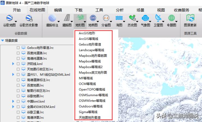This screenshot has height=122, width=202.
Task: Click the layer icon of 高德道路标注.lrc
Action: (x=23, y=80)
